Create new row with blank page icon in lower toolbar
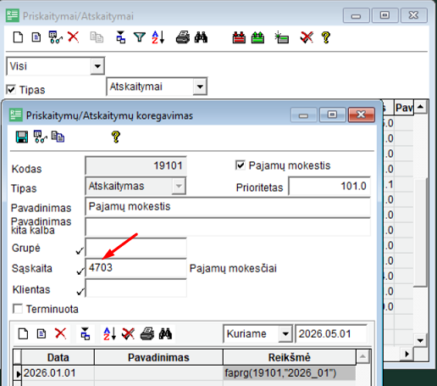 (x=23, y=333)
